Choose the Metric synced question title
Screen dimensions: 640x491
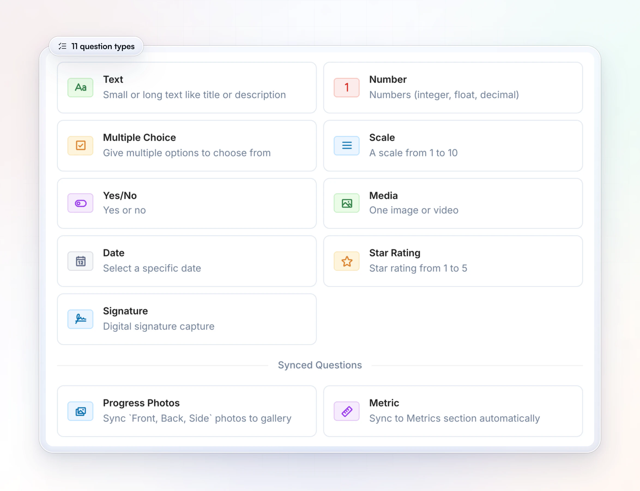click(x=384, y=403)
